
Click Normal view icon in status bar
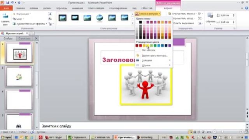pos(190,132)
